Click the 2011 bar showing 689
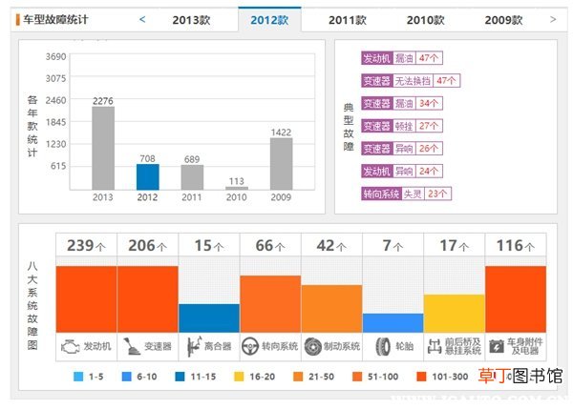The width and height of the screenshot is (573, 409). tap(192, 177)
